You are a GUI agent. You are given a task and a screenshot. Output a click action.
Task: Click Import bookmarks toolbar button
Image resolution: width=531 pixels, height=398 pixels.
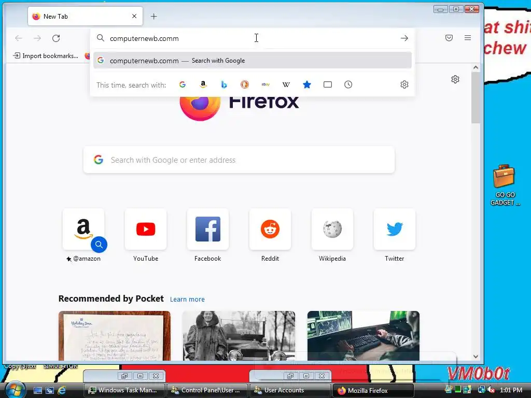46,56
